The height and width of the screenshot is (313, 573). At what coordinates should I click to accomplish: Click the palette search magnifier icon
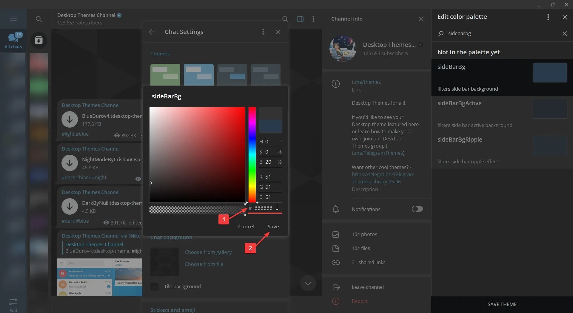click(441, 33)
